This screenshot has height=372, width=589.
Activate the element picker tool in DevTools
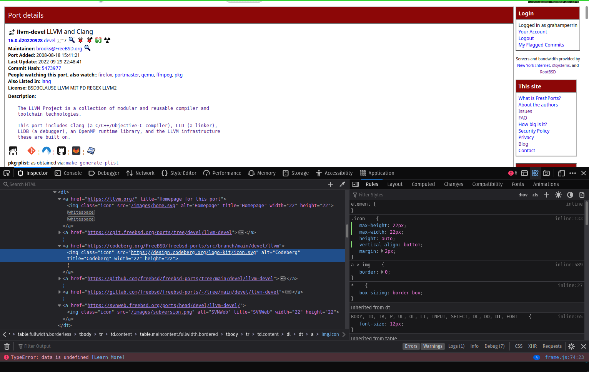click(7, 173)
